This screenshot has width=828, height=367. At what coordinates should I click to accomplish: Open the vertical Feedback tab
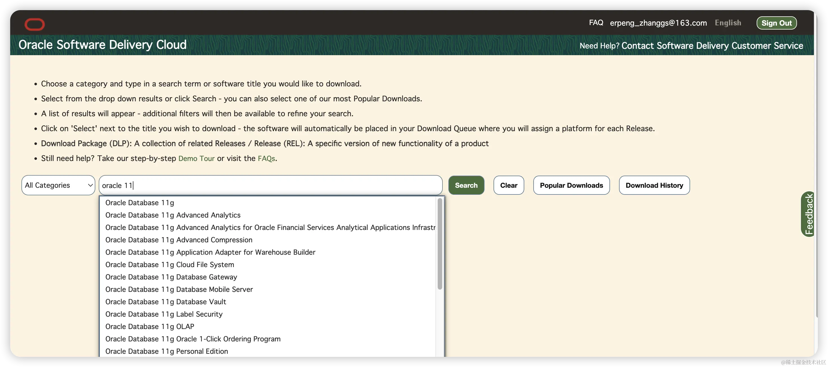pos(808,214)
